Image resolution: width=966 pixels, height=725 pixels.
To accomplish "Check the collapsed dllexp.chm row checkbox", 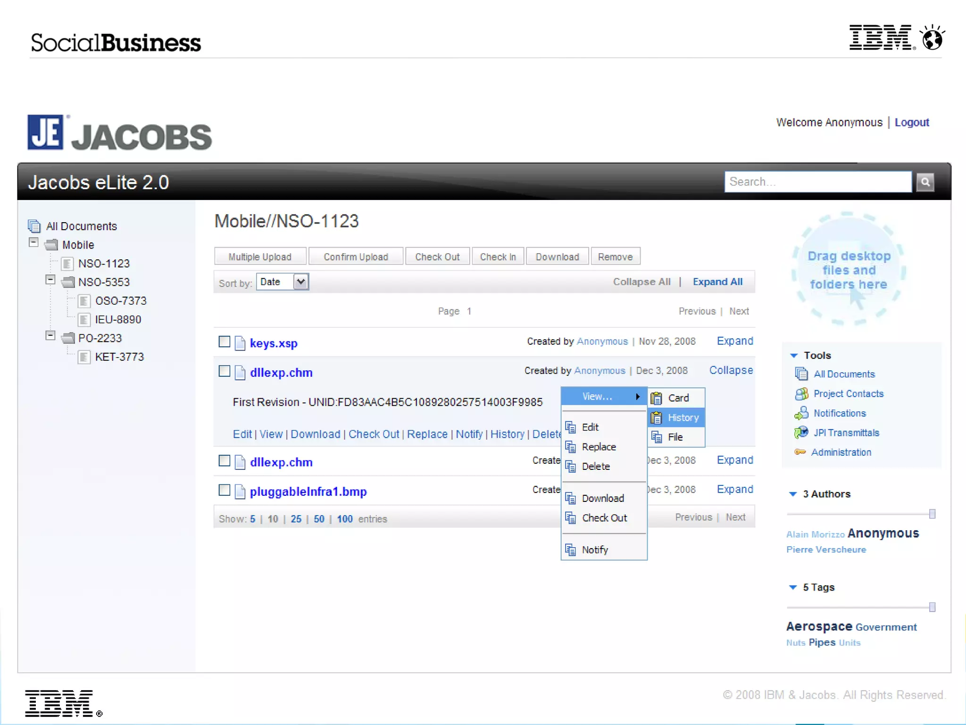I will (225, 460).
